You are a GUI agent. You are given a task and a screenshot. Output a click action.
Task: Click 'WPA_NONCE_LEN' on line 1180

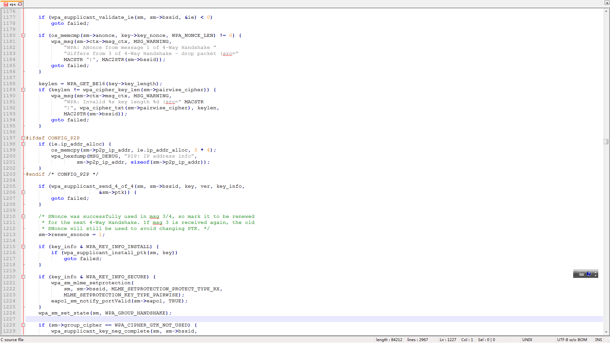click(193, 36)
